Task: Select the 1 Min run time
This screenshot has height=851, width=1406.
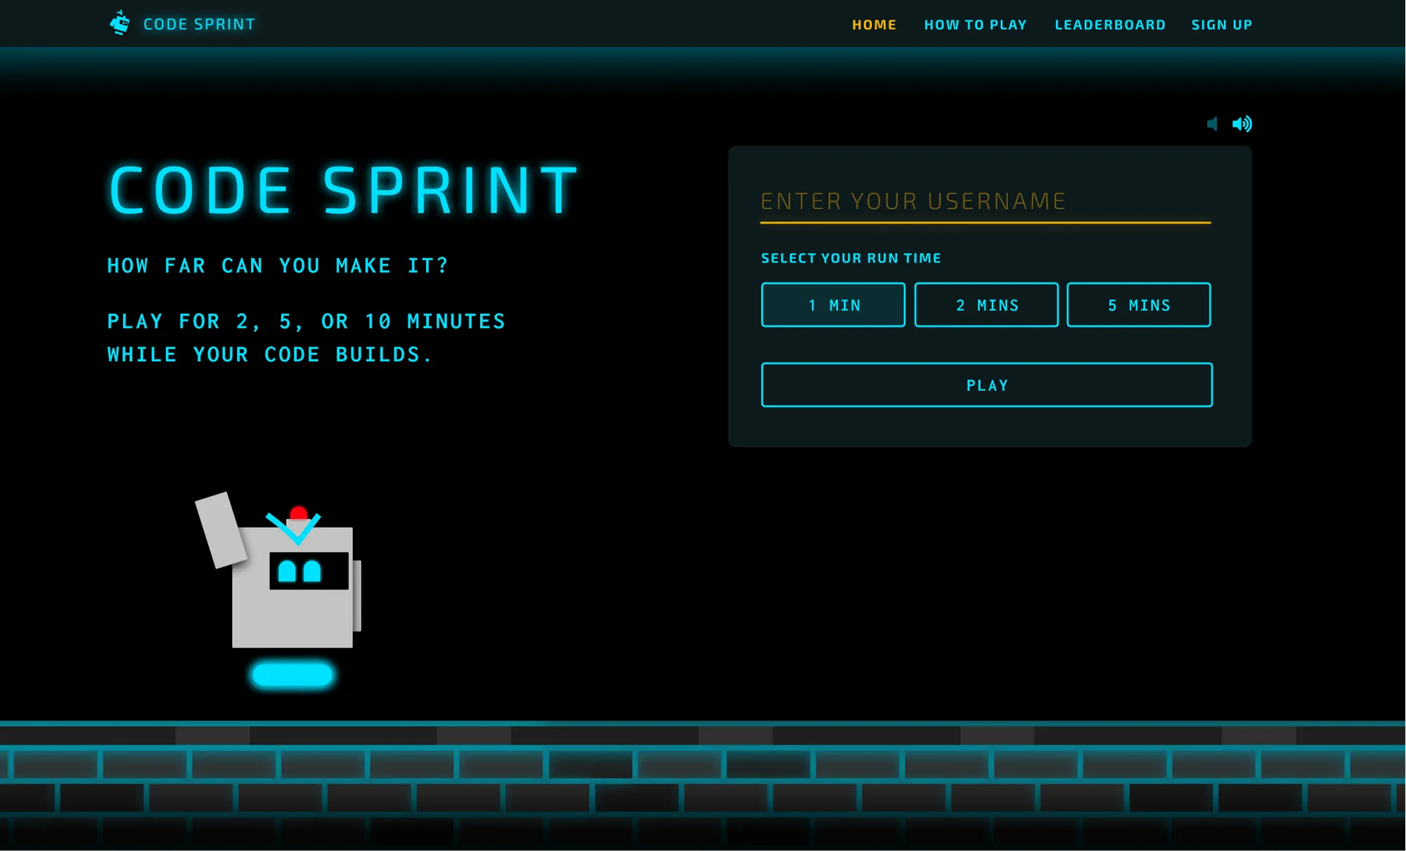Action: [833, 305]
